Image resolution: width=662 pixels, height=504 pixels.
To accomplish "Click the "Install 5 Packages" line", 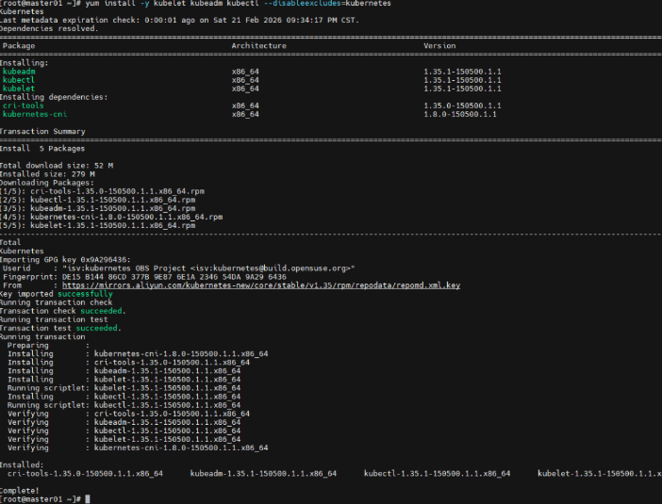I will (42, 148).
